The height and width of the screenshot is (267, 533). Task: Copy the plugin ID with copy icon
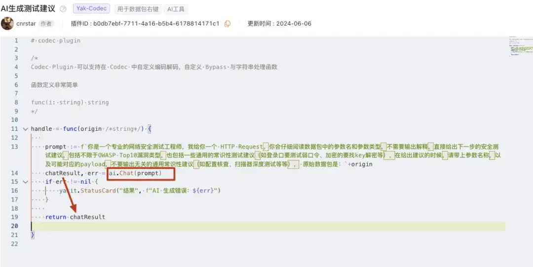point(228,24)
